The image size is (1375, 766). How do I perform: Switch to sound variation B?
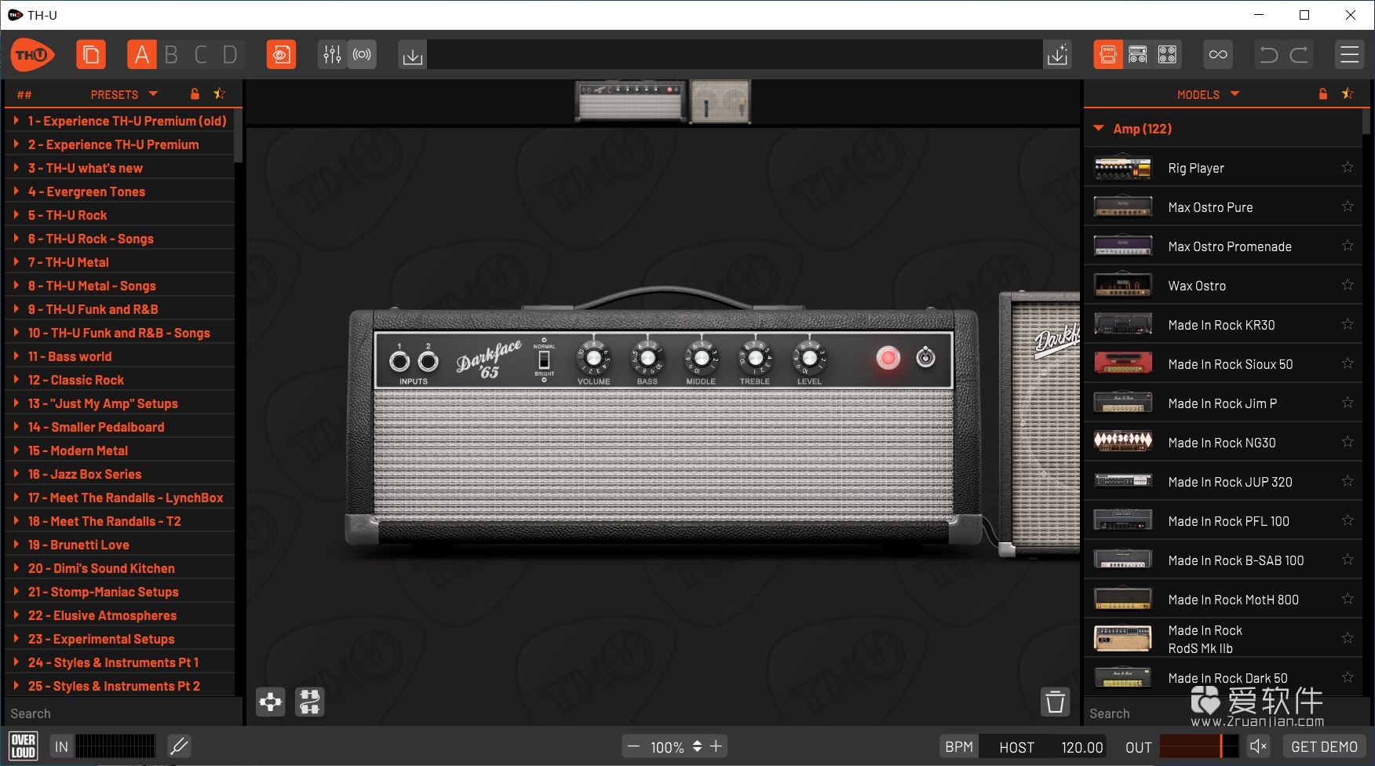click(171, 55)
